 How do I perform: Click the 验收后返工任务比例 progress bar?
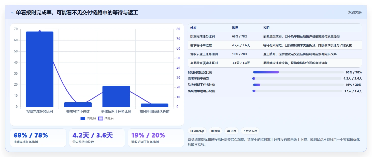click(x=298, y=85)
